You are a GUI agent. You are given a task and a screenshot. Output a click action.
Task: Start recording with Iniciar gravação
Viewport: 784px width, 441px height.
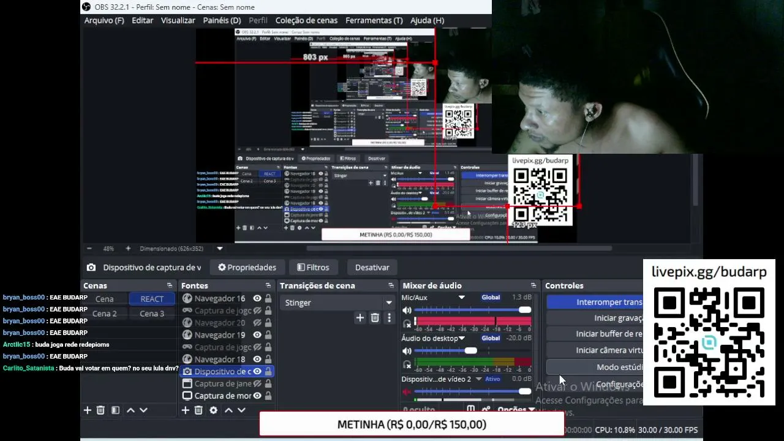pyautogui.click(x=595, y=318)
